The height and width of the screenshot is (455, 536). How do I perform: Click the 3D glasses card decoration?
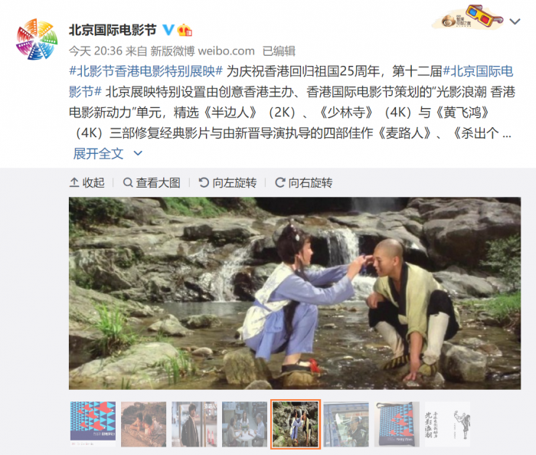coord(469,17)
